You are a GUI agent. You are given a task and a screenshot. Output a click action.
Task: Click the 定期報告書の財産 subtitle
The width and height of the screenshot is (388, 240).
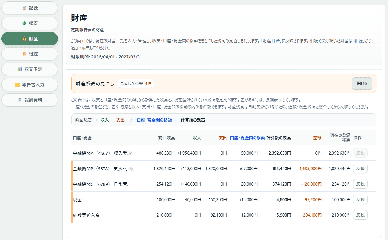pyautogui.click(x=87, y=30)
